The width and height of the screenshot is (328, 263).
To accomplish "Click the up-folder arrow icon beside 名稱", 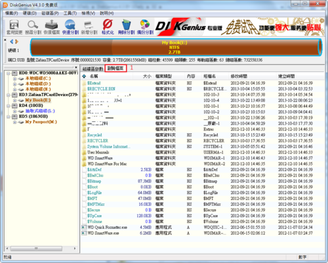I will 84,76.
